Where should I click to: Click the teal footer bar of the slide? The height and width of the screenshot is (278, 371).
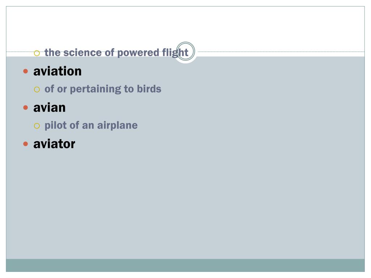coord(185,265)
